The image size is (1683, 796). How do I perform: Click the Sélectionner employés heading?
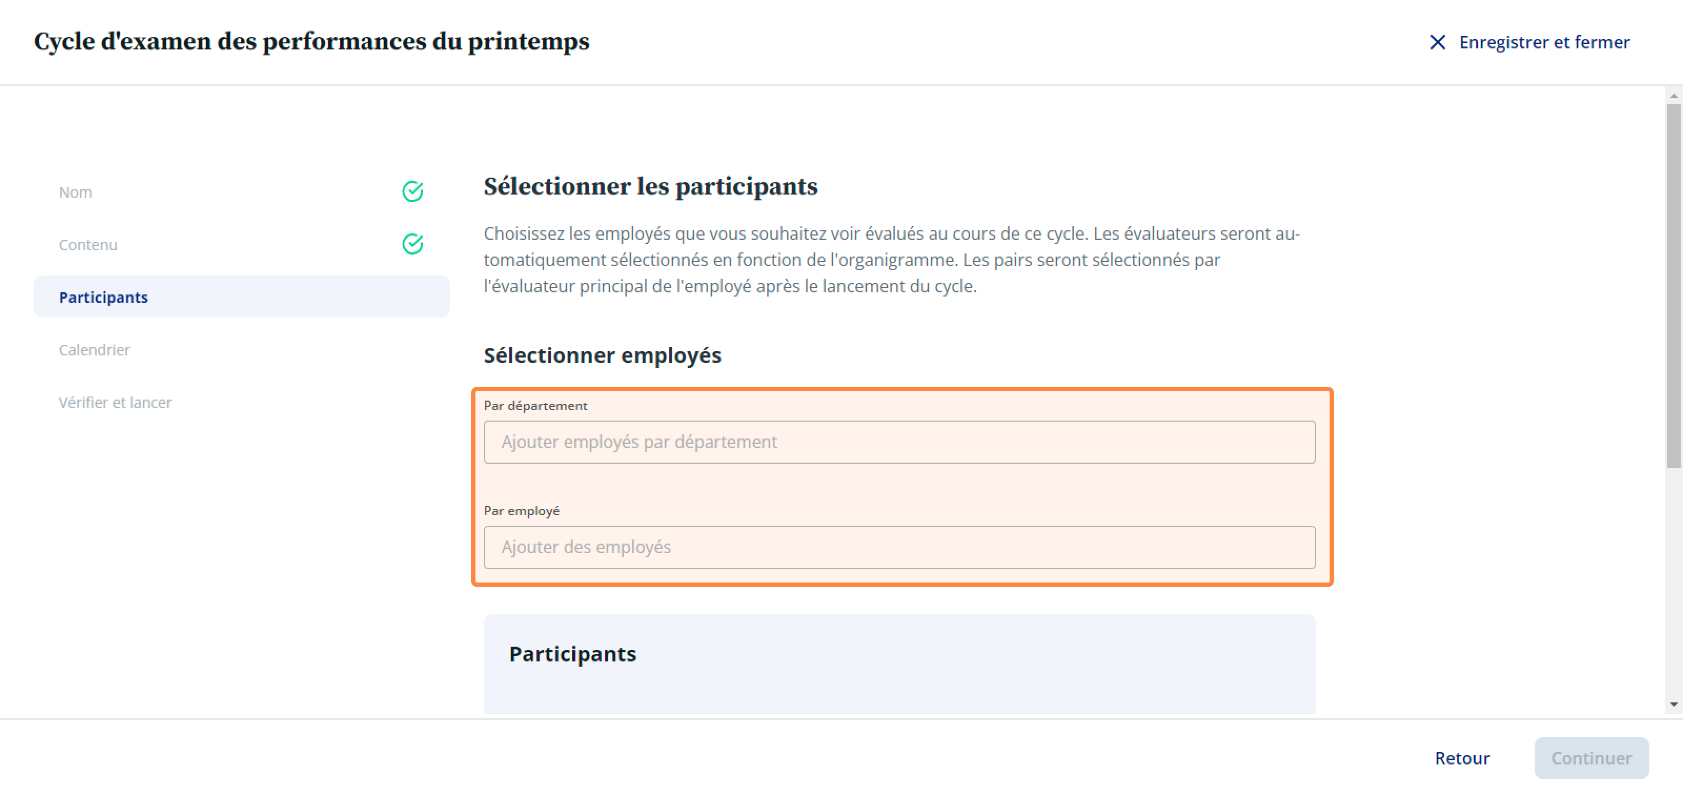pos(602,355)
